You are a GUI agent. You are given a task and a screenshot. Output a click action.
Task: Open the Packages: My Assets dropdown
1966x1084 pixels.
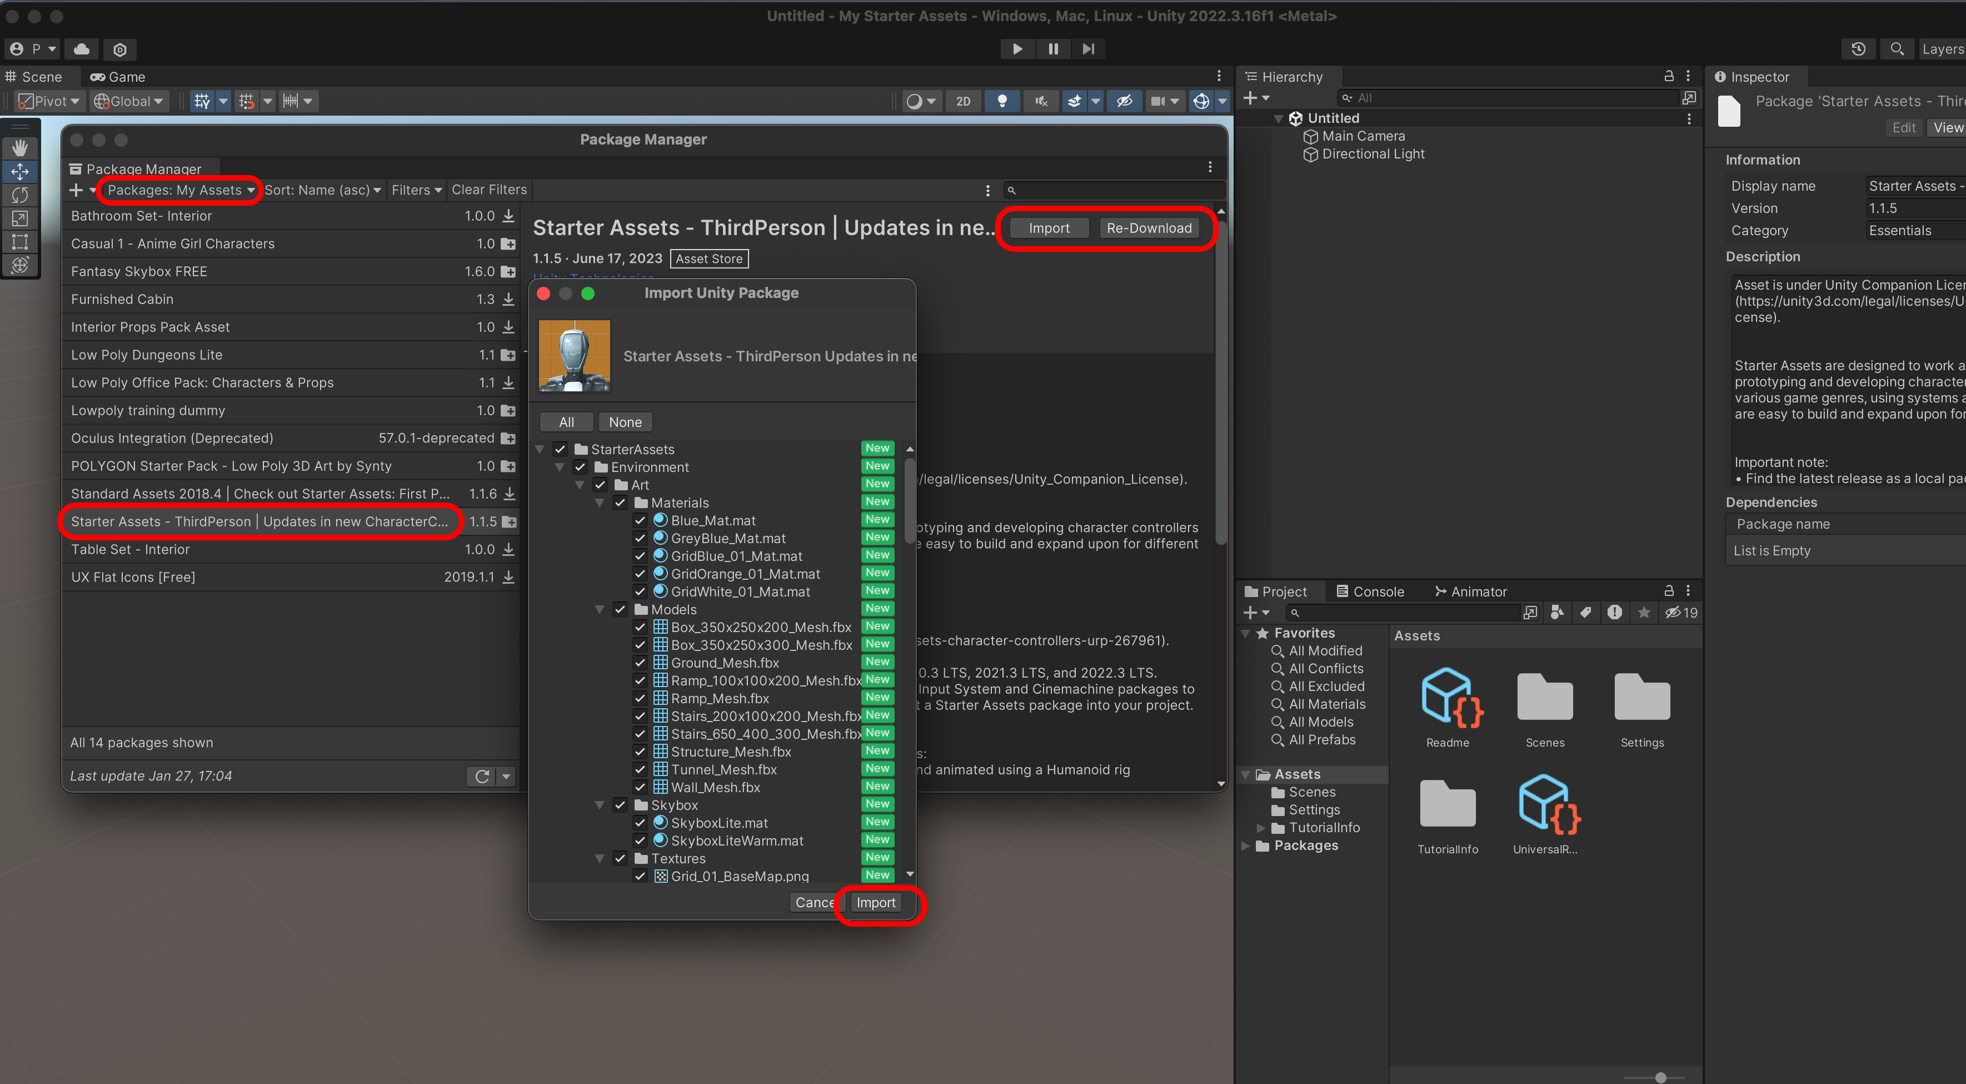(x=181, y=190)
